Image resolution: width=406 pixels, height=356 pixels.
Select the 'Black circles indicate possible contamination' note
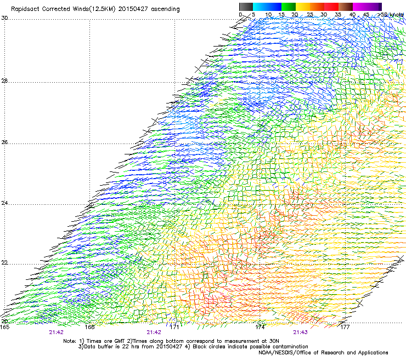[x=246, y=347]
